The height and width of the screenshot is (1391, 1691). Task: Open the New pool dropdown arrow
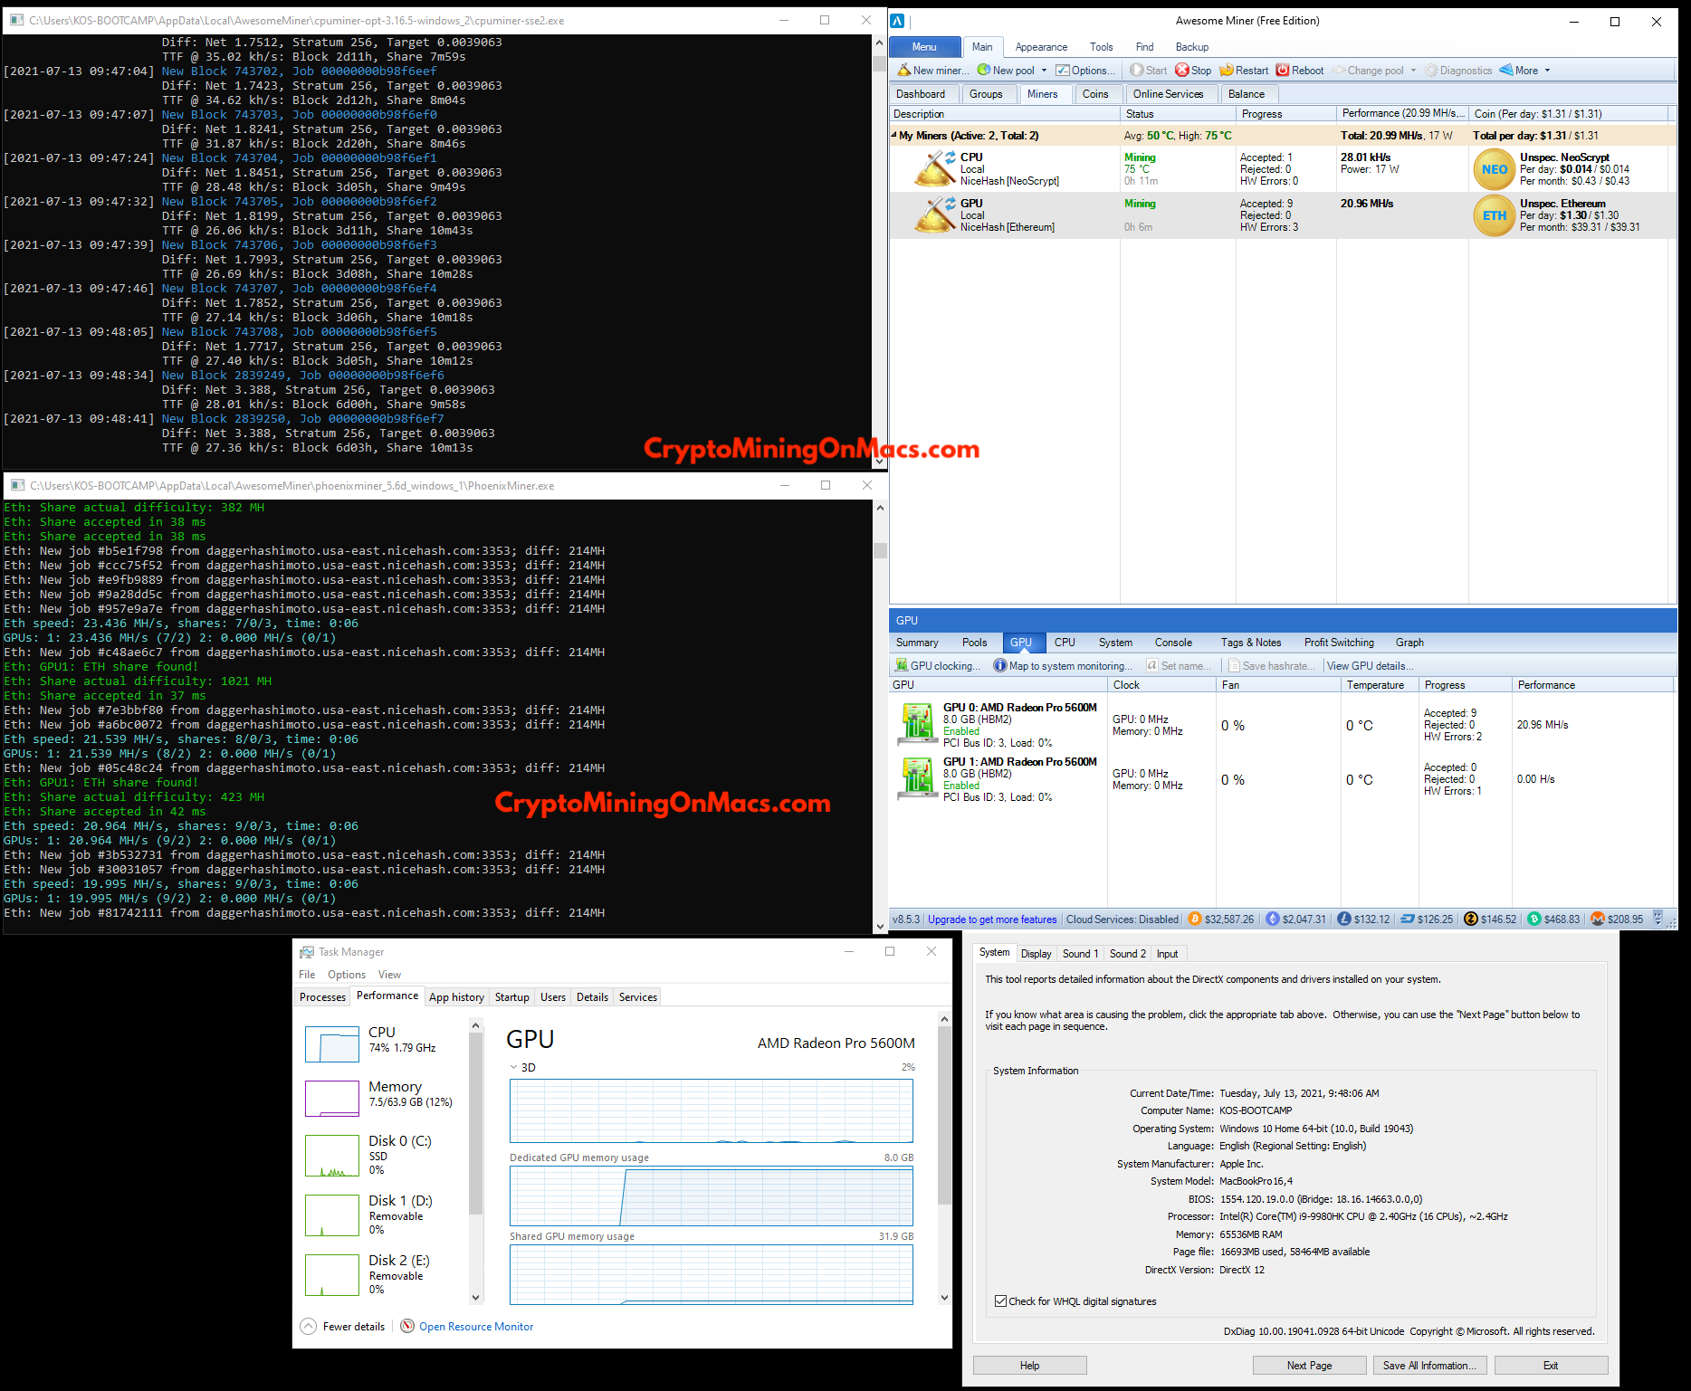click(1044, 71)
